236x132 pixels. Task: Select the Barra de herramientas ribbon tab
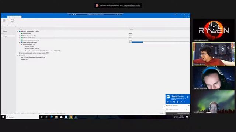(x=14, y=17)
